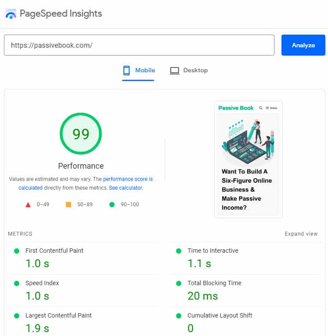
Task: Click the 'Largest Contentful Paint' label
Action: coord(58,315)
